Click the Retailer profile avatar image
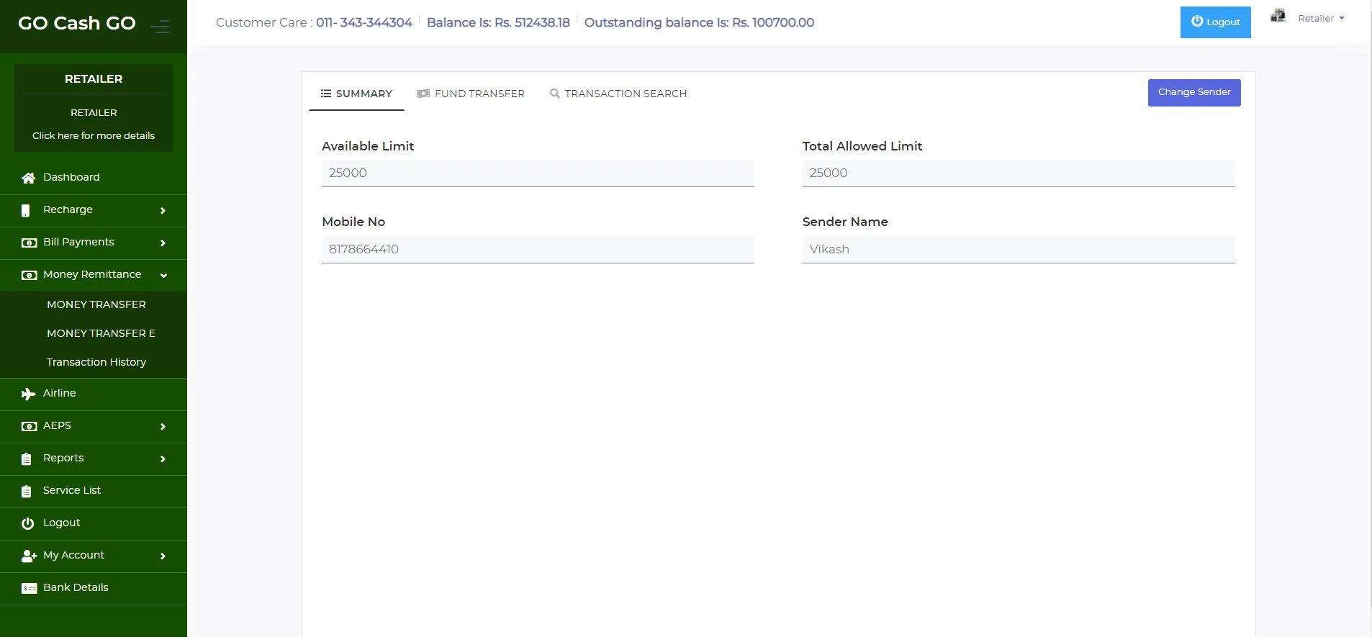Image resolution: width=1372 pixels, height=637 pixels. coord(1278,16)
